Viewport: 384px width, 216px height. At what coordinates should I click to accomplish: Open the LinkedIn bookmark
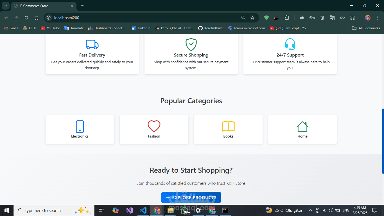[x=141, y=28]
